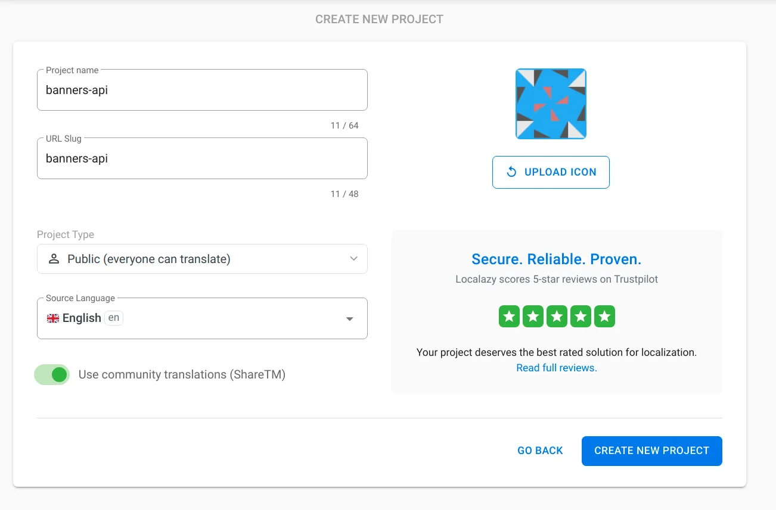776x510 pixels.
Task: Open the Public project type dropdown
Action: coord(202,259)
